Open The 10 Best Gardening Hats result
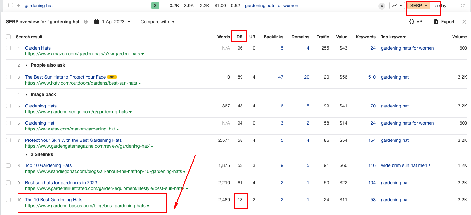471x215 pixels. click(x=53, y=200)
